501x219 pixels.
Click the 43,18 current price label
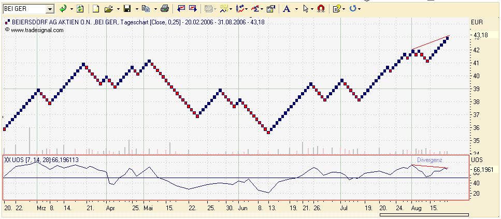[481, 35]
